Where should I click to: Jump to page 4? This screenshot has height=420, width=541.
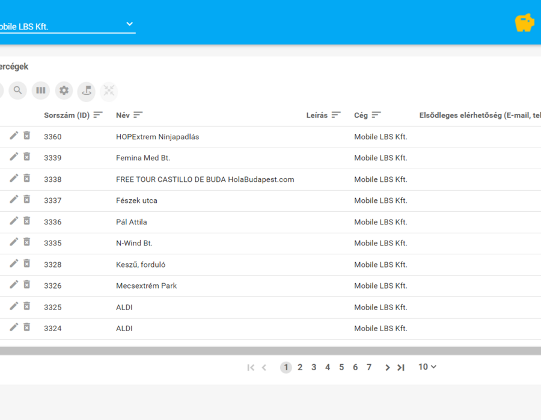pyautogui.click(x=328, y=367)
